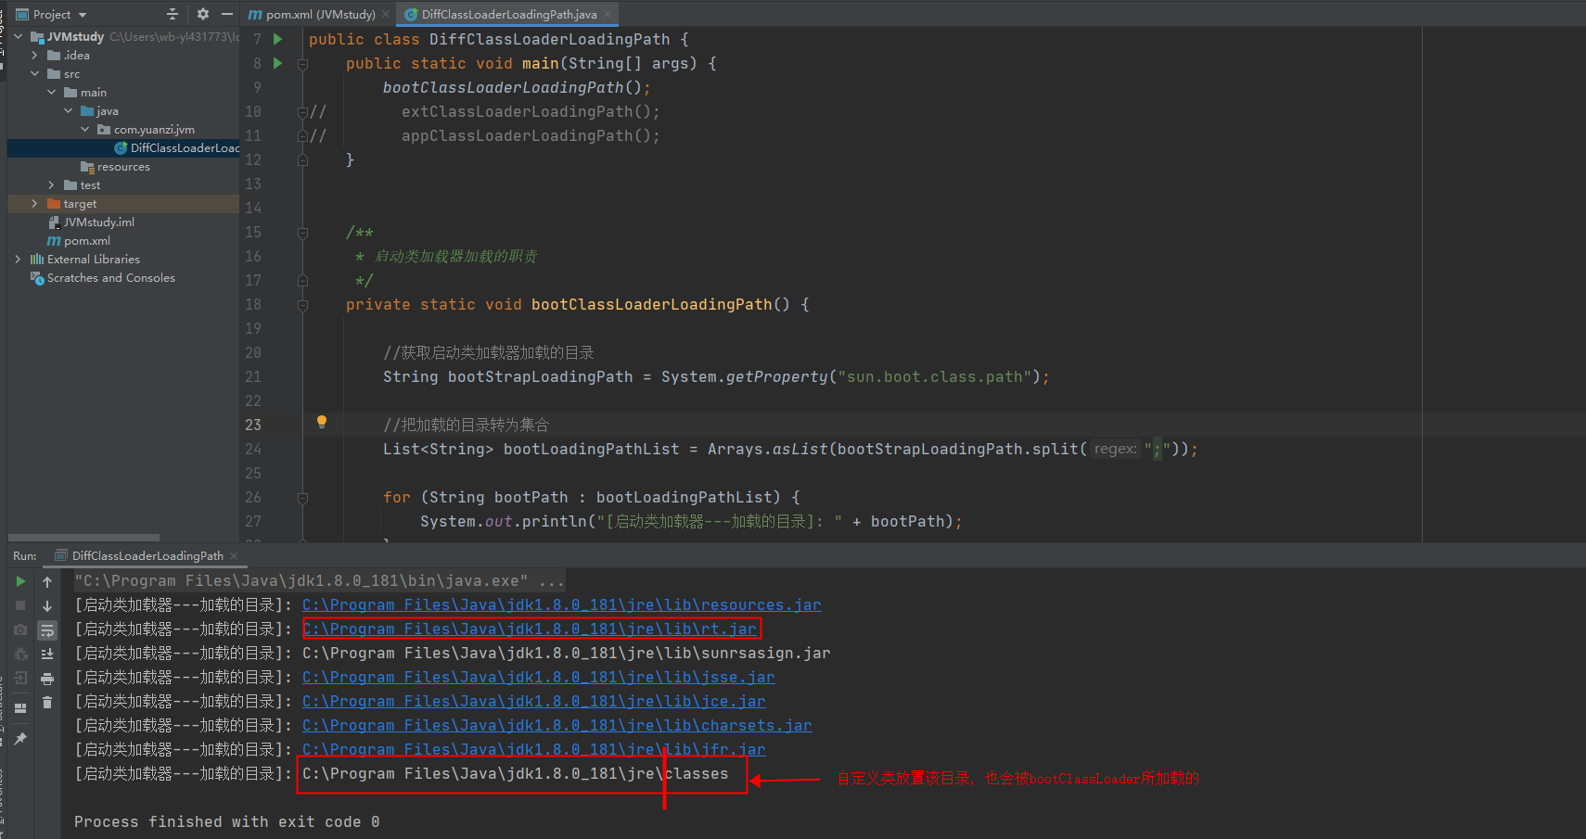Click the java.exe command line in console
The height and width of the screenshot is (839, 1586).
click(x=320, y=581)
